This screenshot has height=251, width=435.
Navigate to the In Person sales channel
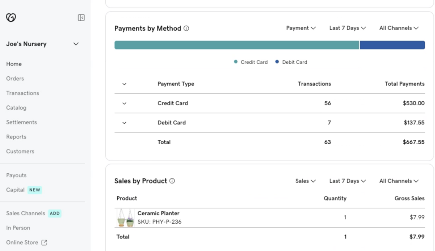[18, 228]
